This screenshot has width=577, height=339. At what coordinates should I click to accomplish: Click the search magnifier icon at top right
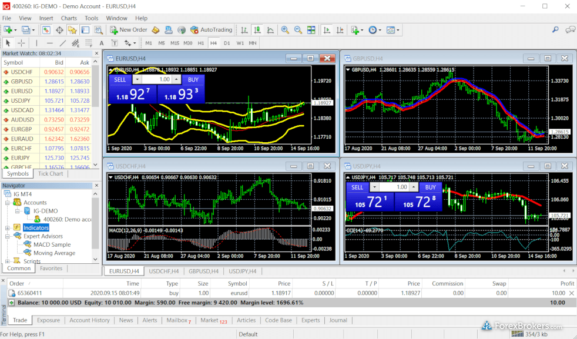555,29
